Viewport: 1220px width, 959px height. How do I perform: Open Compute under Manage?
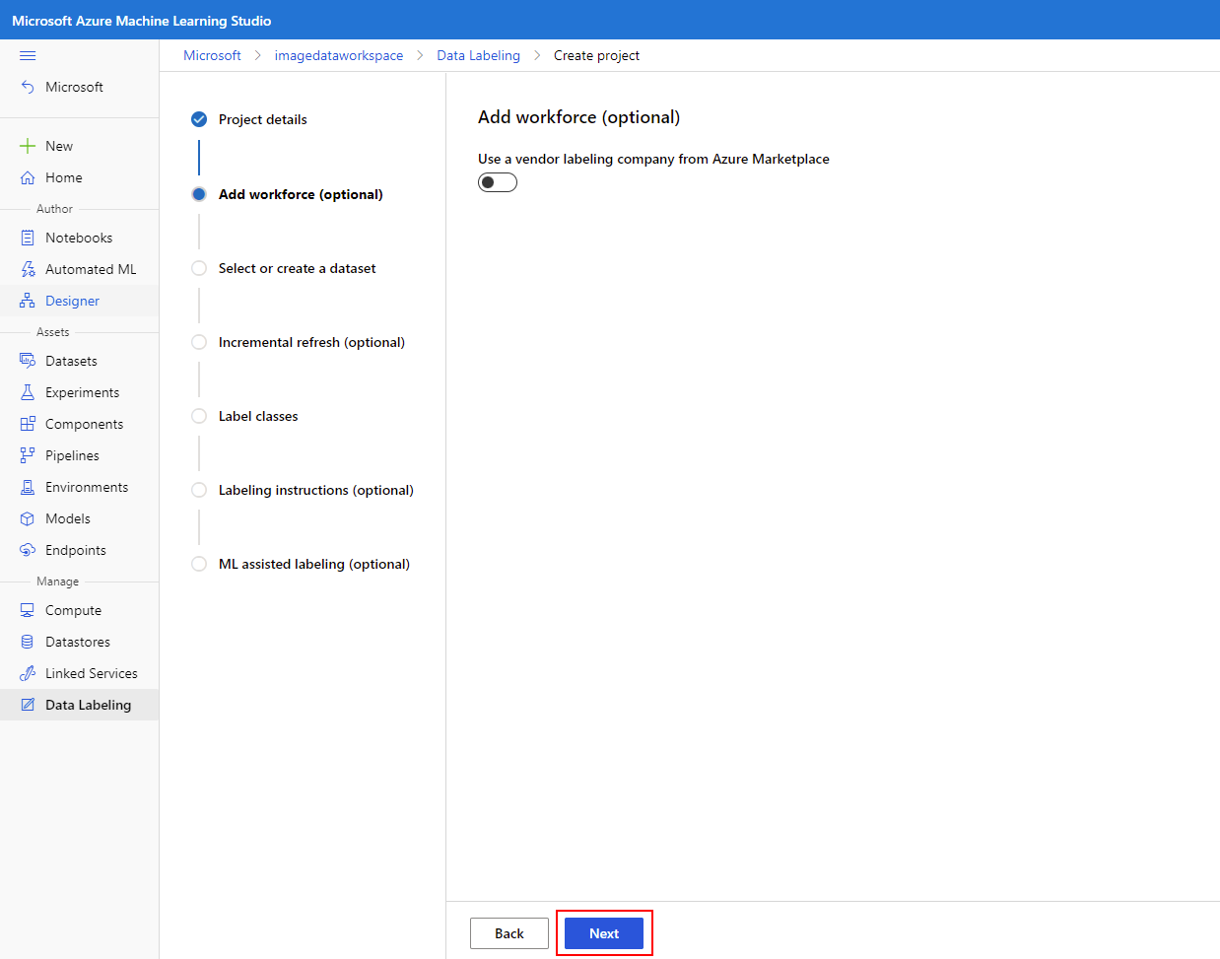(x=79, y=610)
